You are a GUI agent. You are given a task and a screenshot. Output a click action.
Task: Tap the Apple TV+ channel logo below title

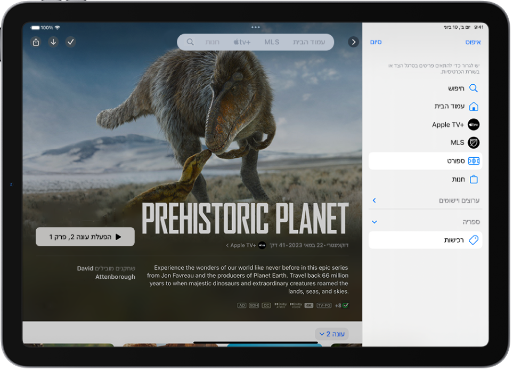click(262, 246)
